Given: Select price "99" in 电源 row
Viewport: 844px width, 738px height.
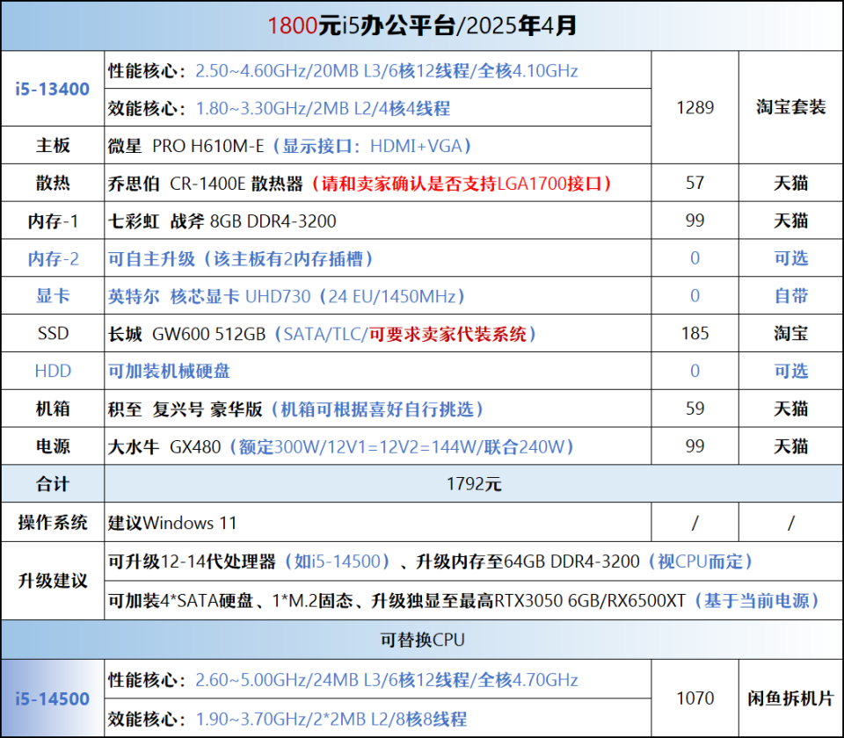Looking at the screenshot, I should coord(695,446).
